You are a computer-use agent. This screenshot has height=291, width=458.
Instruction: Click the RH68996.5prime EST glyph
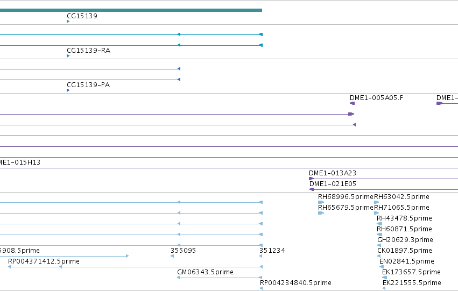(x=321, y=202)
